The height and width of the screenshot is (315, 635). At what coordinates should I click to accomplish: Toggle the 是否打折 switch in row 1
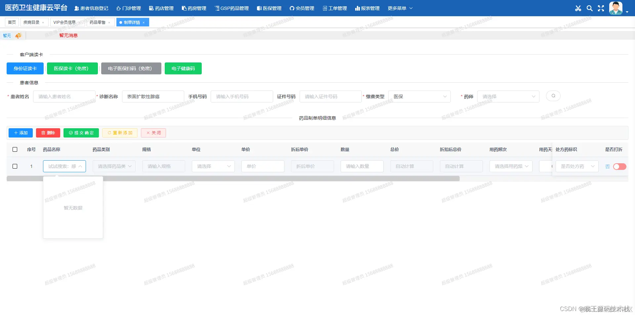point(619,167)
